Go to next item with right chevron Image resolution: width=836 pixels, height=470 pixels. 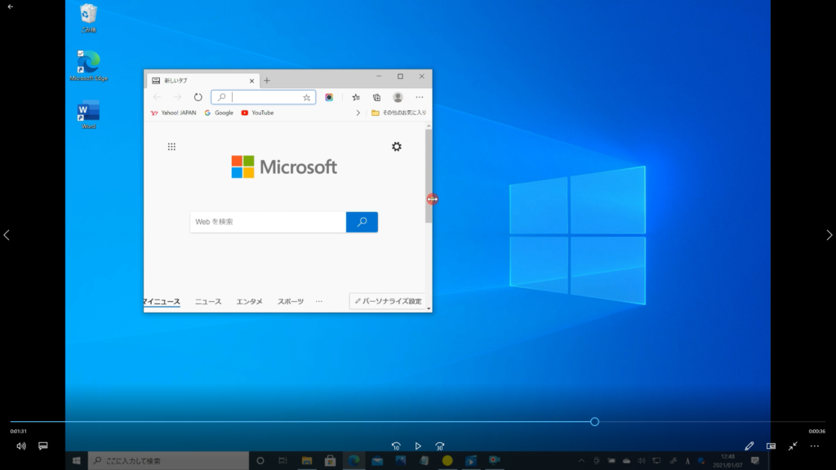click(829, 235)
